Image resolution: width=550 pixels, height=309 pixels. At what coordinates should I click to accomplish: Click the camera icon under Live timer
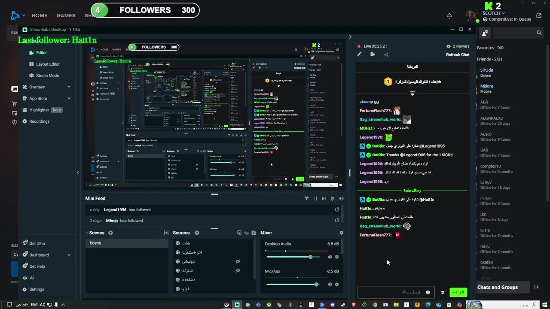tap(373, 55)
